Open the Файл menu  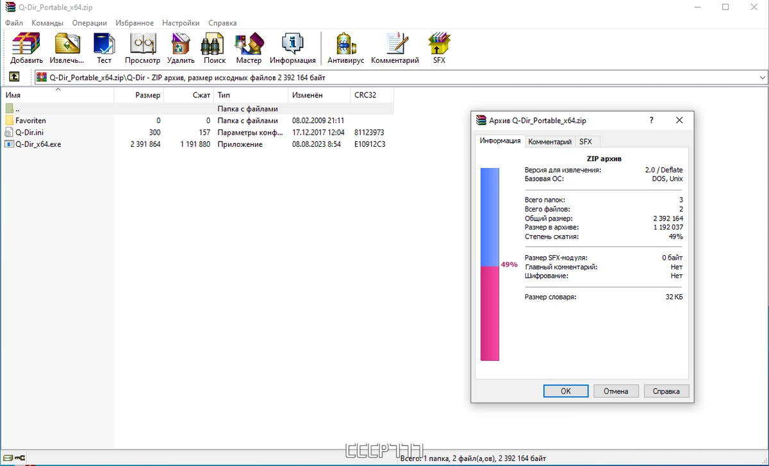14,22
